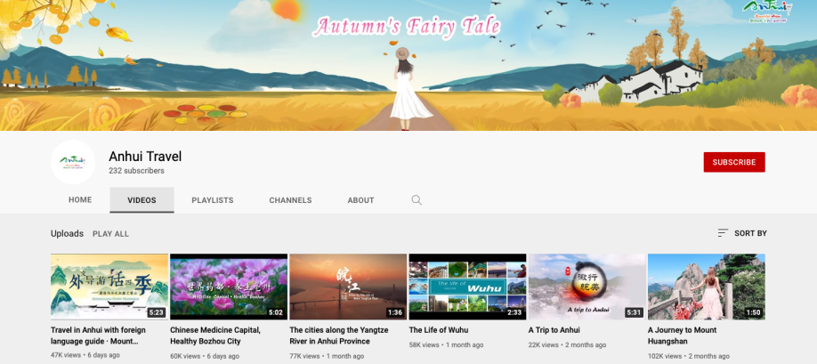Click the "Autumn's Fairy Tale" banner text
817x364 pixels.
point(407,26)
